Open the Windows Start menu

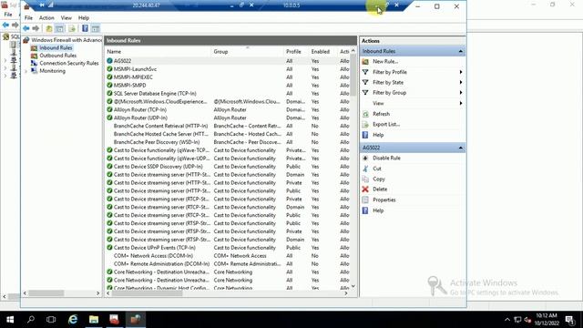coord(10,320)
